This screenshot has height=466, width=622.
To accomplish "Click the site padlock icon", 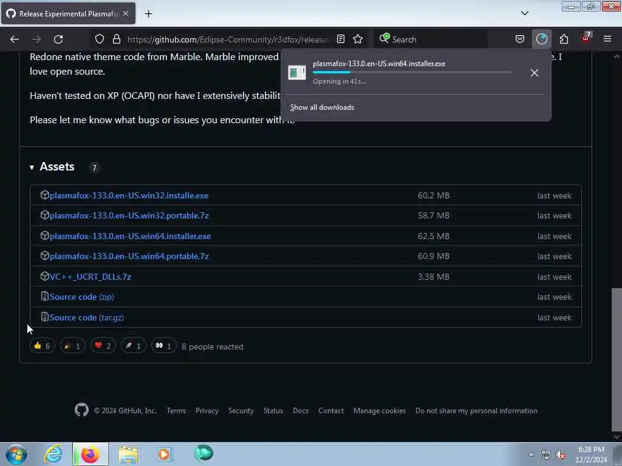I will pyautogui.click(x=116, y=39).
